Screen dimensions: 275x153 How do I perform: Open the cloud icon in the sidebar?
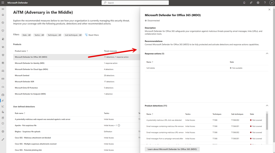click(x=3, y=87)
